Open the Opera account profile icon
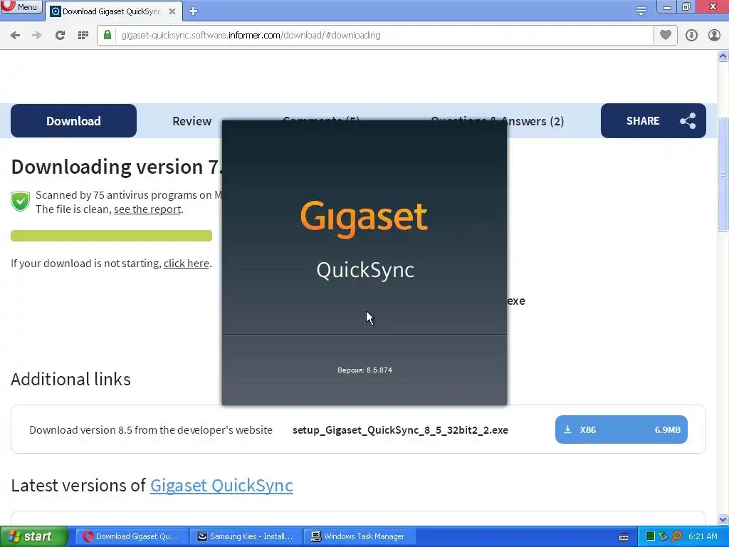 (x=714, y=36)
